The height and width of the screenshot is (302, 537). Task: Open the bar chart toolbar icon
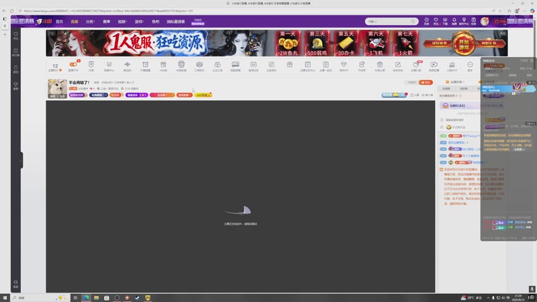(452, 64)
